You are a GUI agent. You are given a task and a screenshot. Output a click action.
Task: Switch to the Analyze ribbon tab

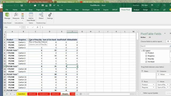(137, 10)
